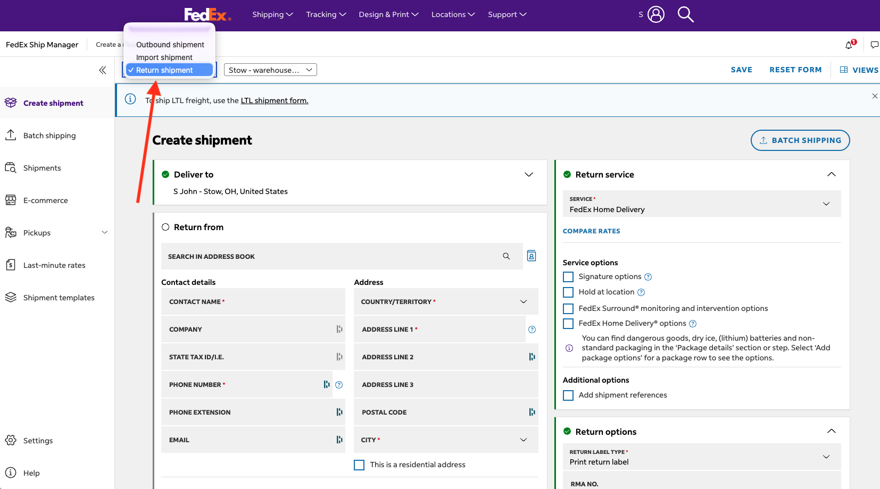The image size is (880, 489).
Task: Tick the FedEx Surround monitoring checkbox
Action: point(568,309)
